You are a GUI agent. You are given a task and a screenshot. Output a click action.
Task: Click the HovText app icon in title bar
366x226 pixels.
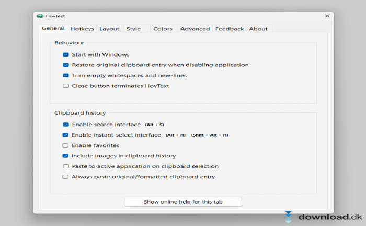pos(40,16)
